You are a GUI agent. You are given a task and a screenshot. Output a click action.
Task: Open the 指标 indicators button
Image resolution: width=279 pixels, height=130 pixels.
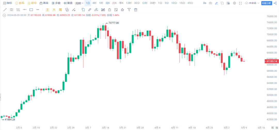click(7, 3)
